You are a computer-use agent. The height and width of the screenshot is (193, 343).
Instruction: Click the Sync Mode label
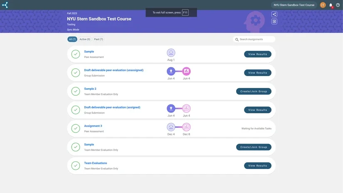pyautogui.click(x=73, y=30)
